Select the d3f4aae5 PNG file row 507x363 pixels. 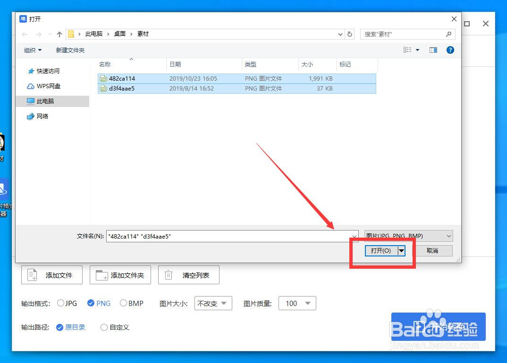[x=122, y=88]
